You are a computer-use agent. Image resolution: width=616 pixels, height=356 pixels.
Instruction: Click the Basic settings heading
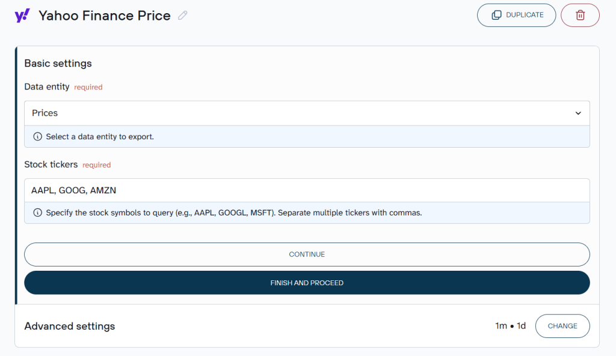pyautogui.click(x=57, y=63)
